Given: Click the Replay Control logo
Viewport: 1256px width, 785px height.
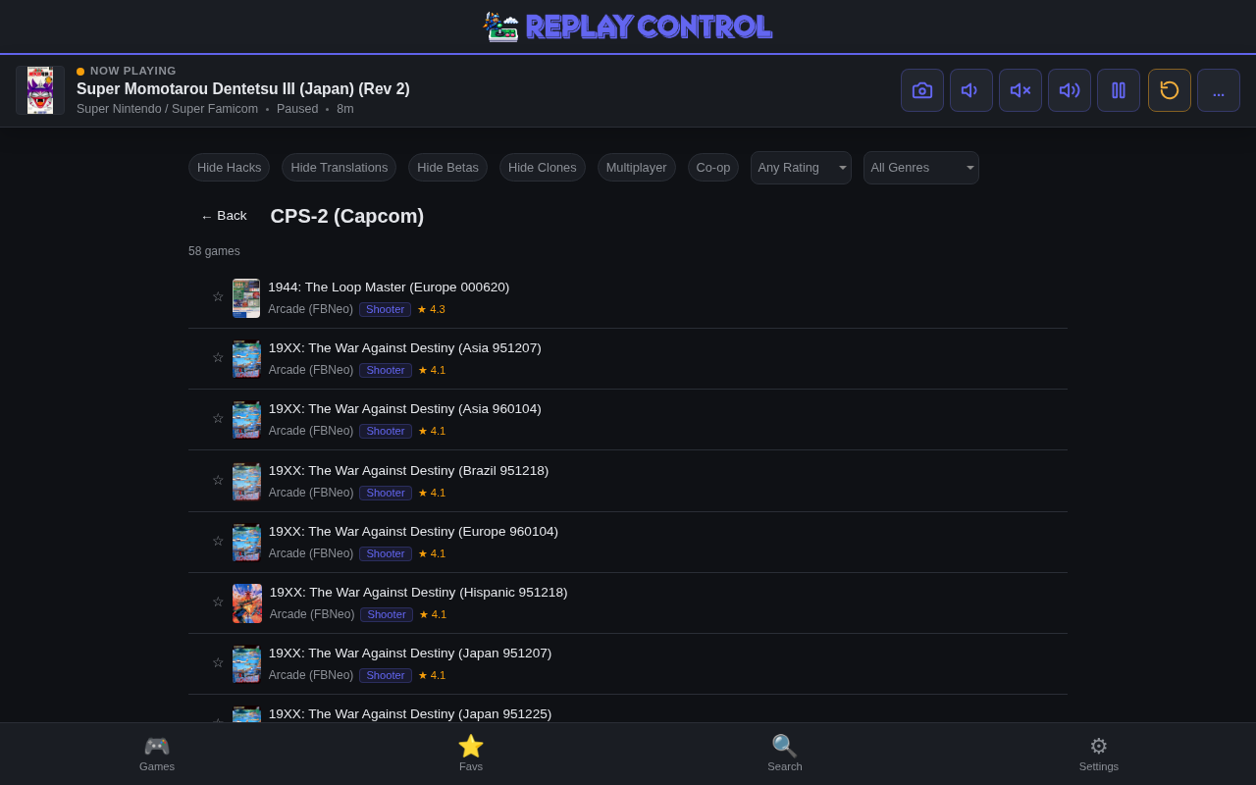Looking at the screenshot, I should 628,26.
